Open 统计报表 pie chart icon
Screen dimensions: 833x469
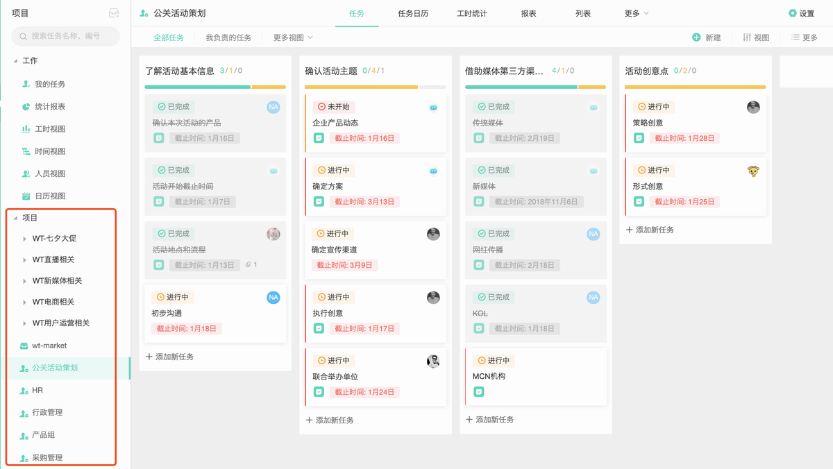click(x=26, y=106)
